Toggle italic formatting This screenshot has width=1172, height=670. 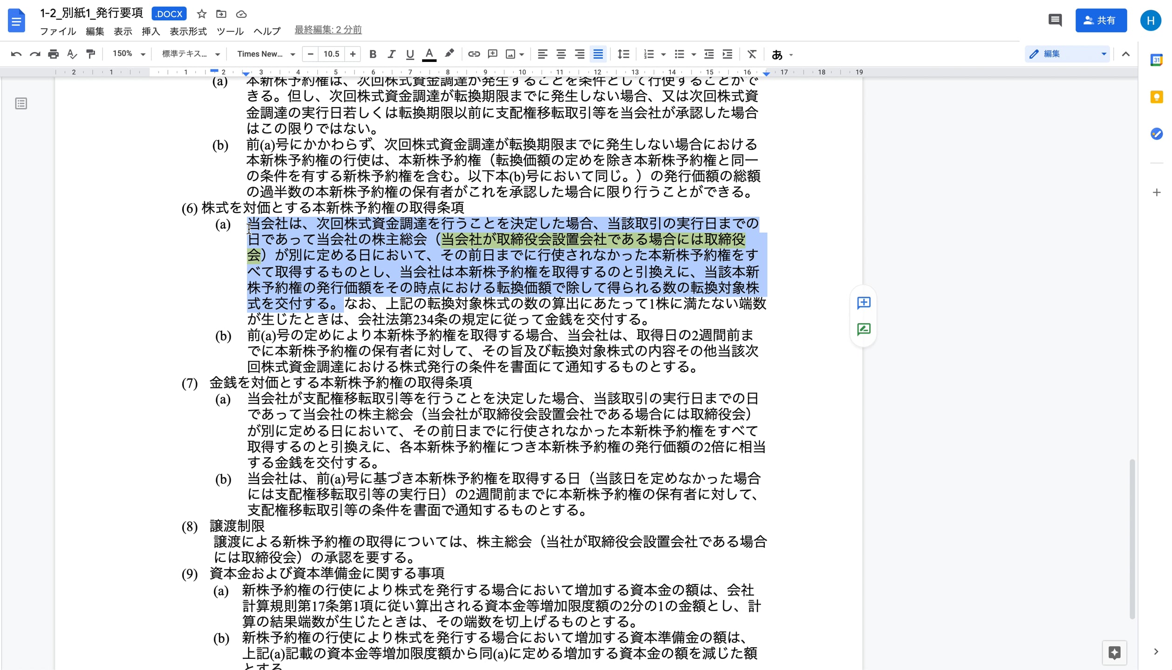391,54
